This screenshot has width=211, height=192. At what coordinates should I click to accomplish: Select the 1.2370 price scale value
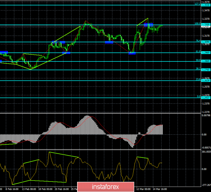pyautogui.click(x=206, y=104)
